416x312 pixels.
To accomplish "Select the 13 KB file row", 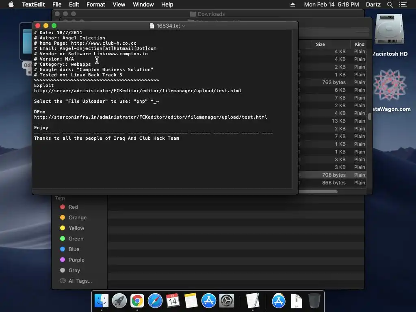I will click(333, 121).
